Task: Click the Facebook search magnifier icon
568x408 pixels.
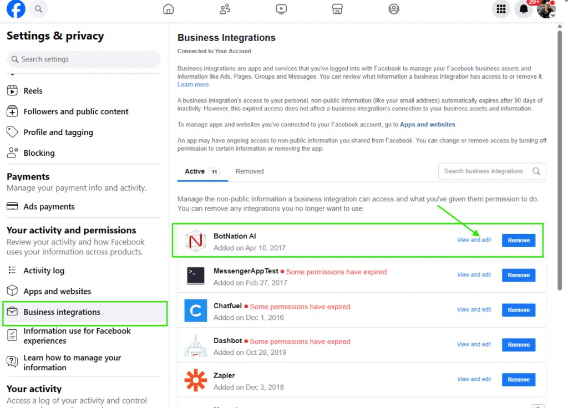Action: (x=38, y=9)
